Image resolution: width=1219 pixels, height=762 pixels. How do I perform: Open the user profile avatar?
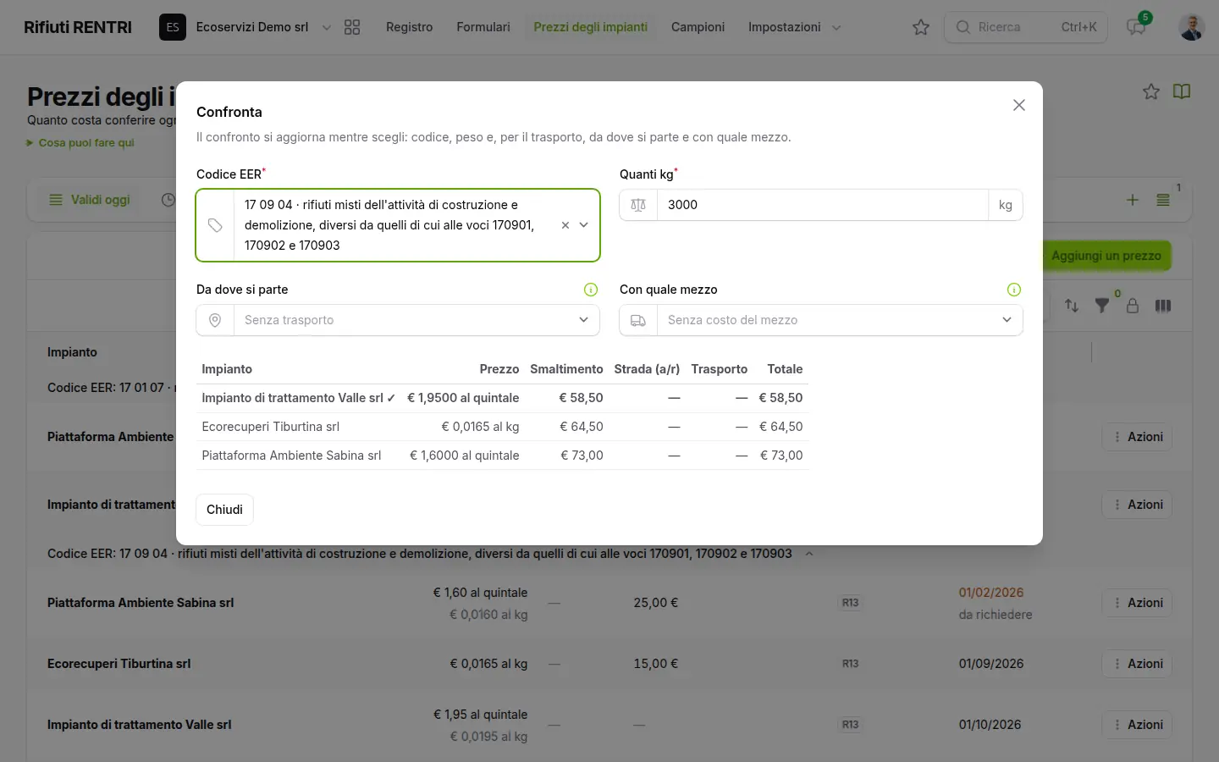click(1192, 27)
